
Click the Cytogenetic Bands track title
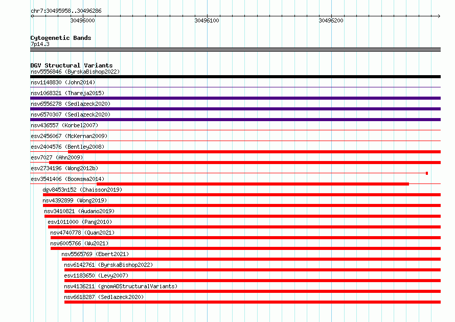tap(61, 38)
